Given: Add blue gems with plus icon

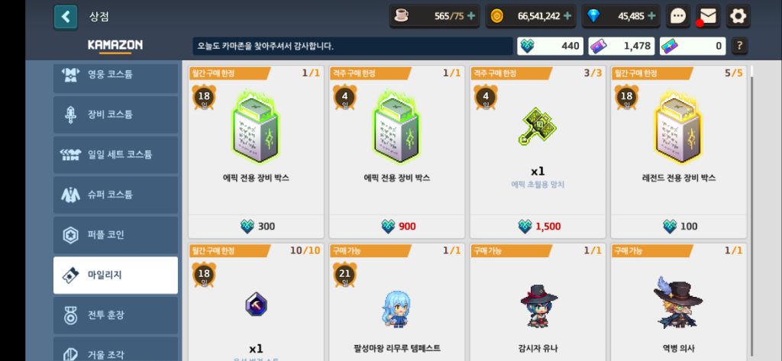Looking at the screenshot, I should tap(651, 16).
